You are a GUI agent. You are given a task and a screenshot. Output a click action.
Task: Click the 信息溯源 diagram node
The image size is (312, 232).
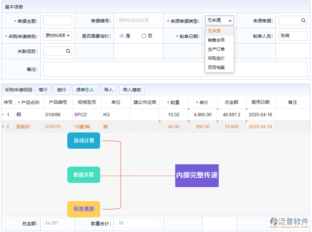pos(84,209)
